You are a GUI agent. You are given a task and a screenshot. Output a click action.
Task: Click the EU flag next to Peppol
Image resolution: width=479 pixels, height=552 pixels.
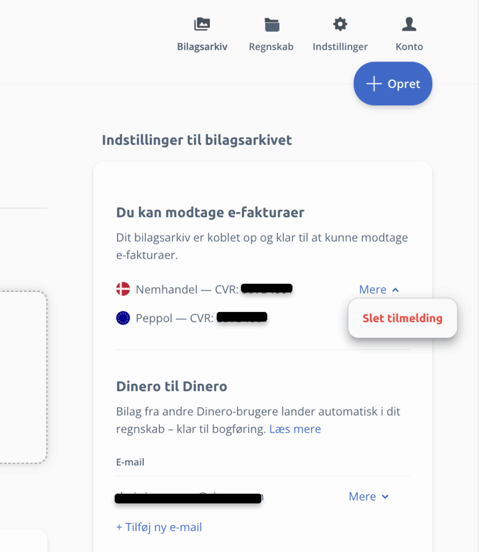coord(123,318)
